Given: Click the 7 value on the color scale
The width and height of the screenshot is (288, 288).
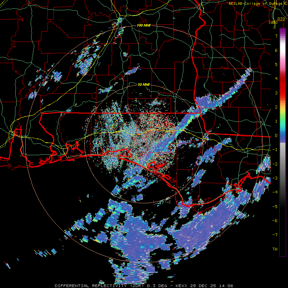Looking at the screenshot, I should [x=276, y=36].
